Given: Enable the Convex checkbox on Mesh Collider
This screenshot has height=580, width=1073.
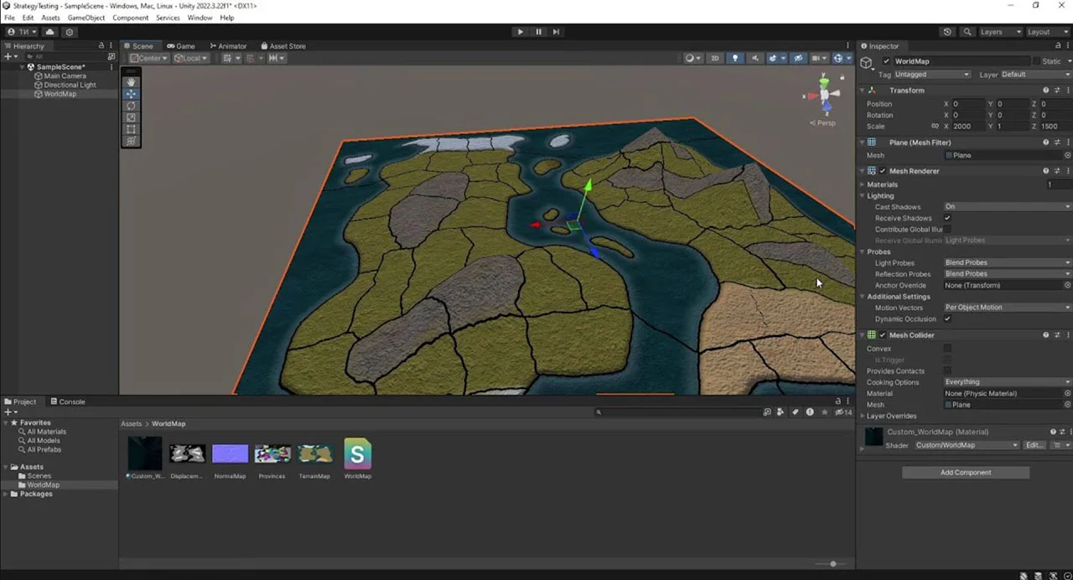Looking at the screenshot, I should 947,349.
